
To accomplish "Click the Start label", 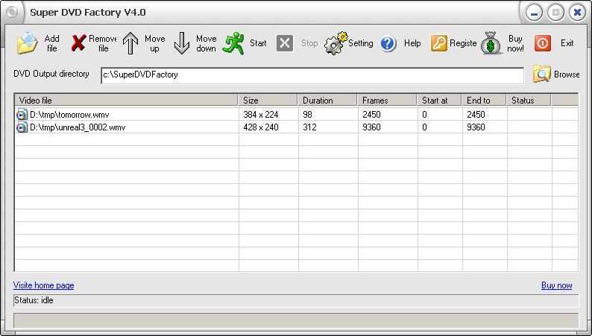I will click(x=258, y=43).
